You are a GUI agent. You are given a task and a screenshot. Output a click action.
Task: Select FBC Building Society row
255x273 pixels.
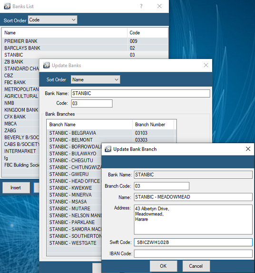tap(21, 165)
